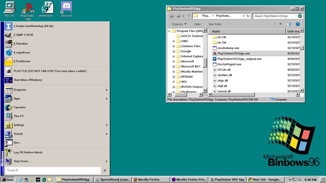Select the createdump.exe file
Viewport: 326px width, 183px height.
(226, 48)
